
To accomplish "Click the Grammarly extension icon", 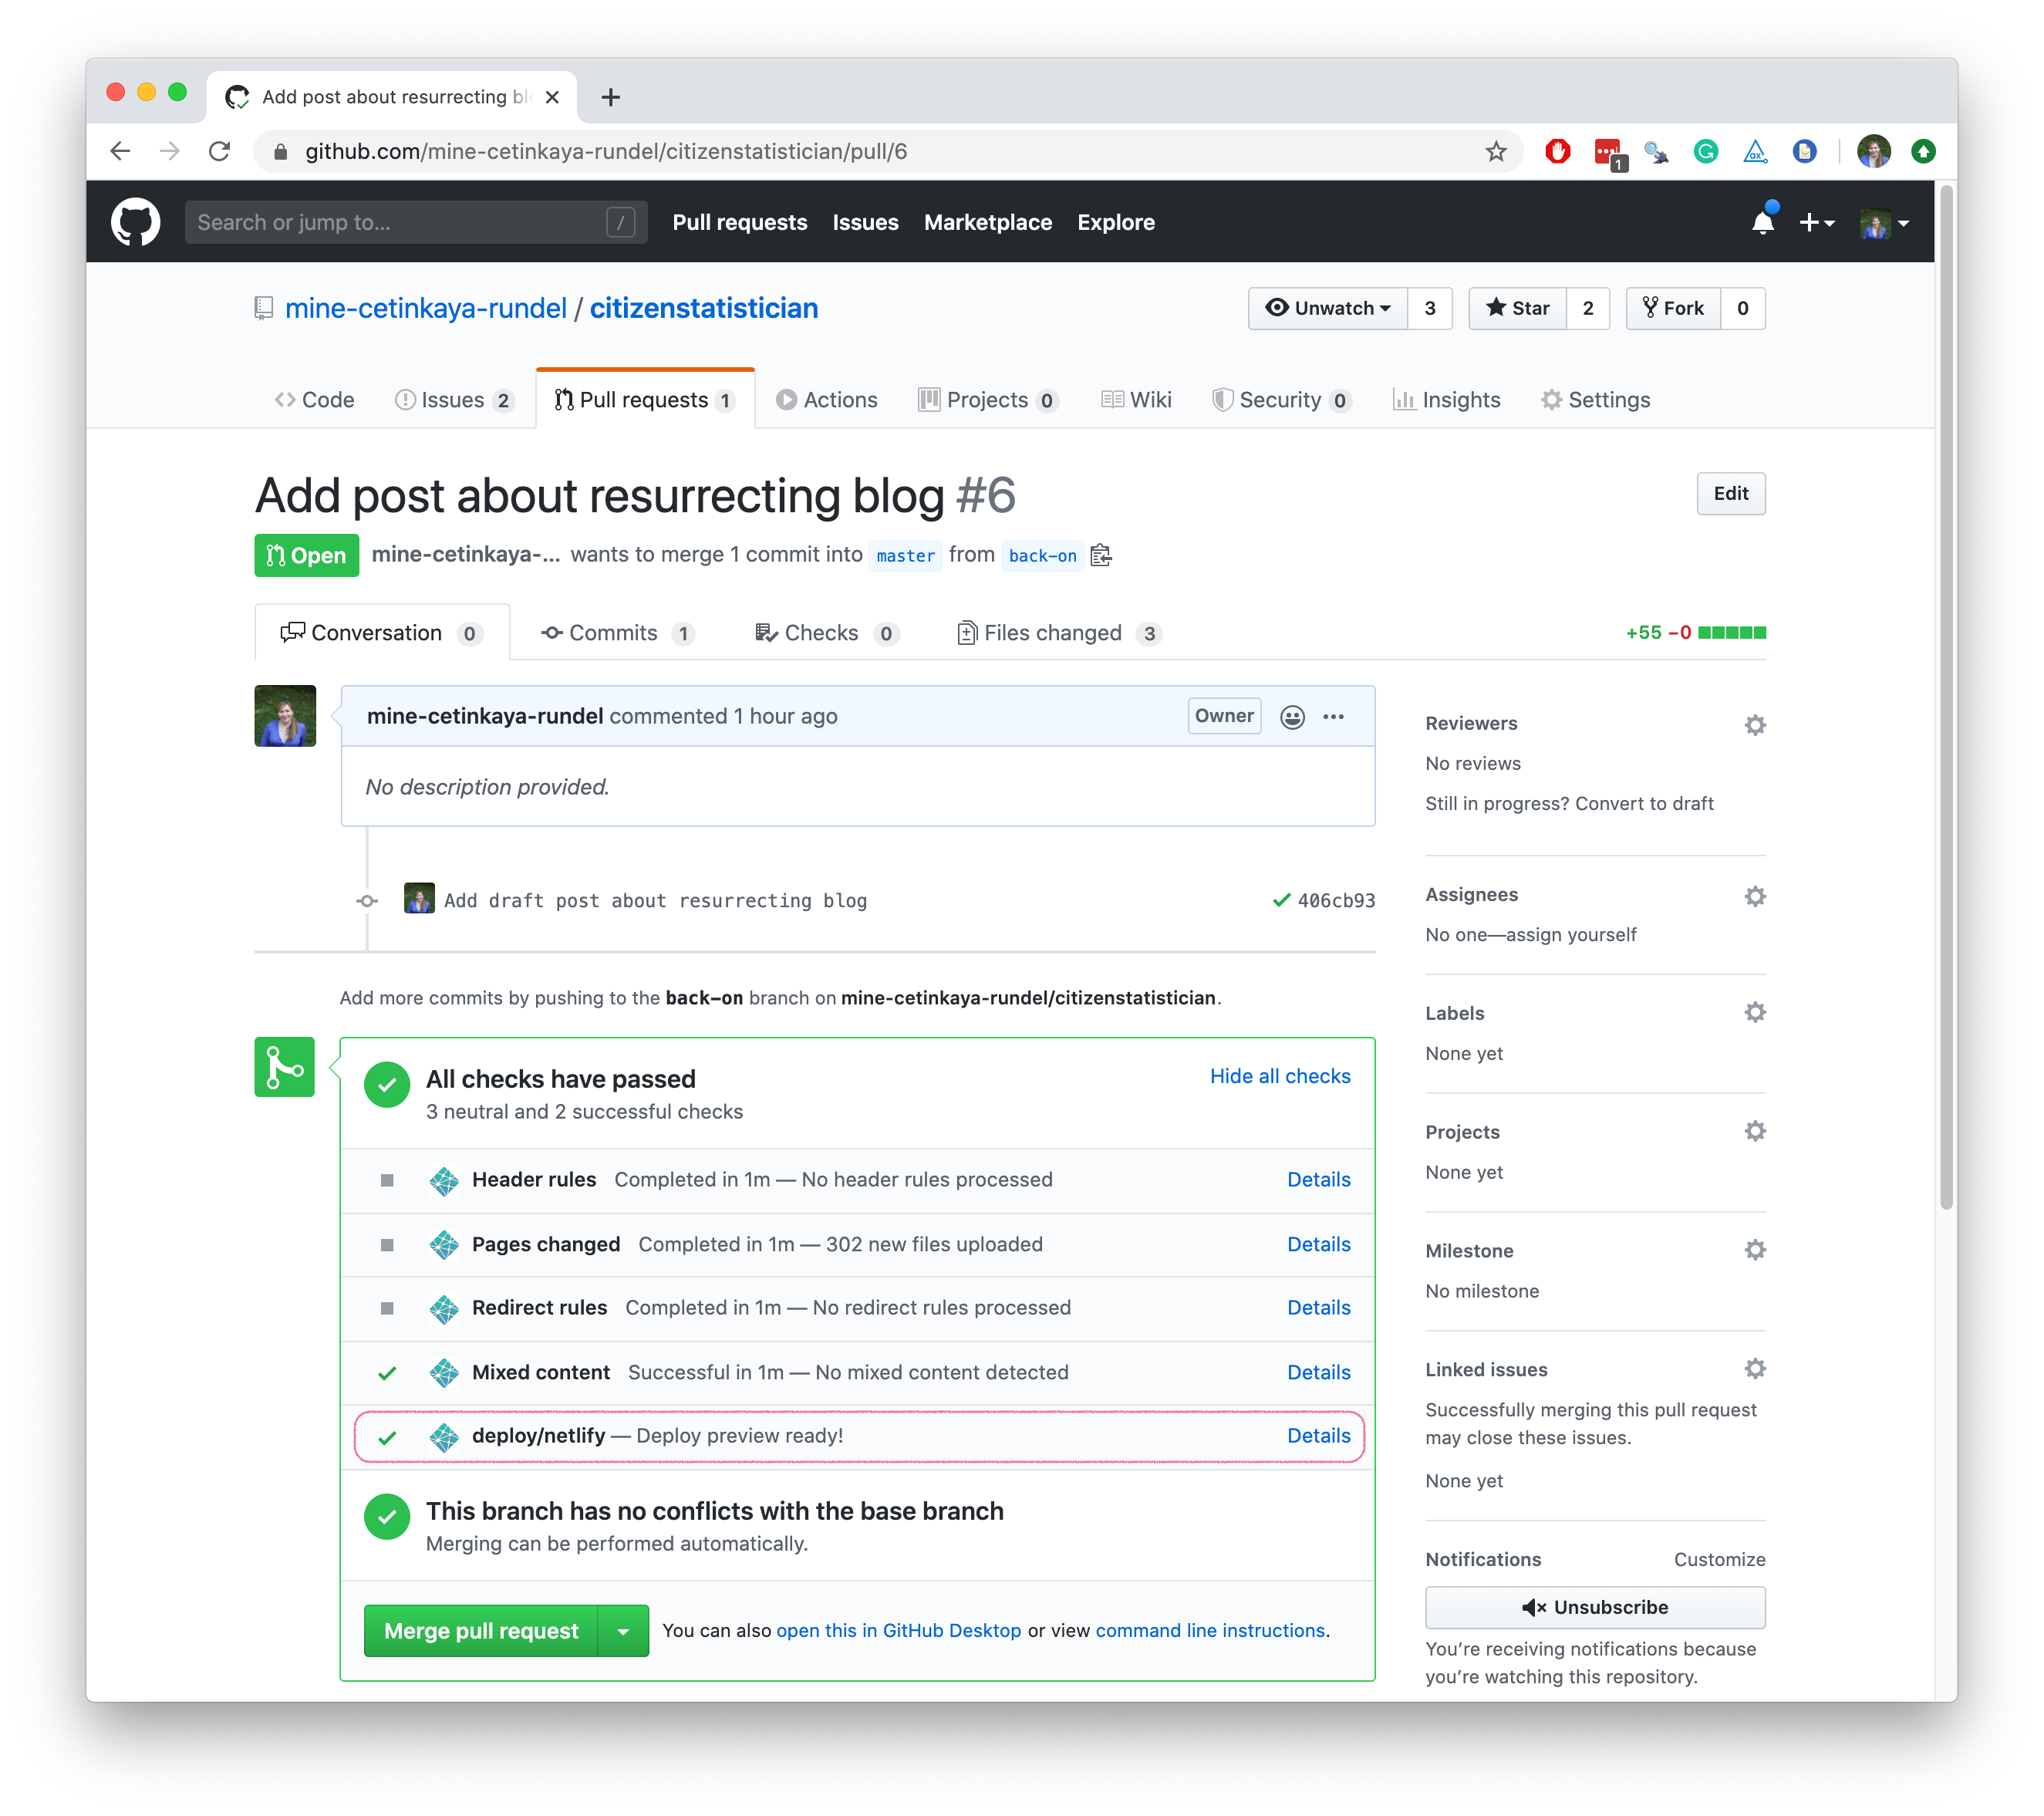I will (1705, 151).
